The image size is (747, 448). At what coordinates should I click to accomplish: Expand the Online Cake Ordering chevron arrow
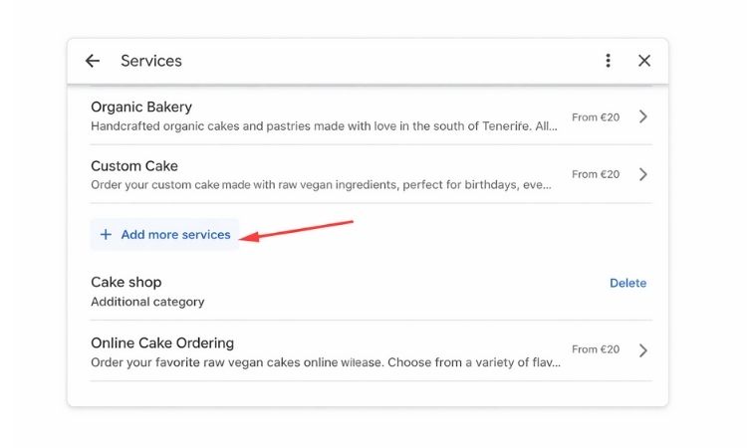click(x=643, y=350)
